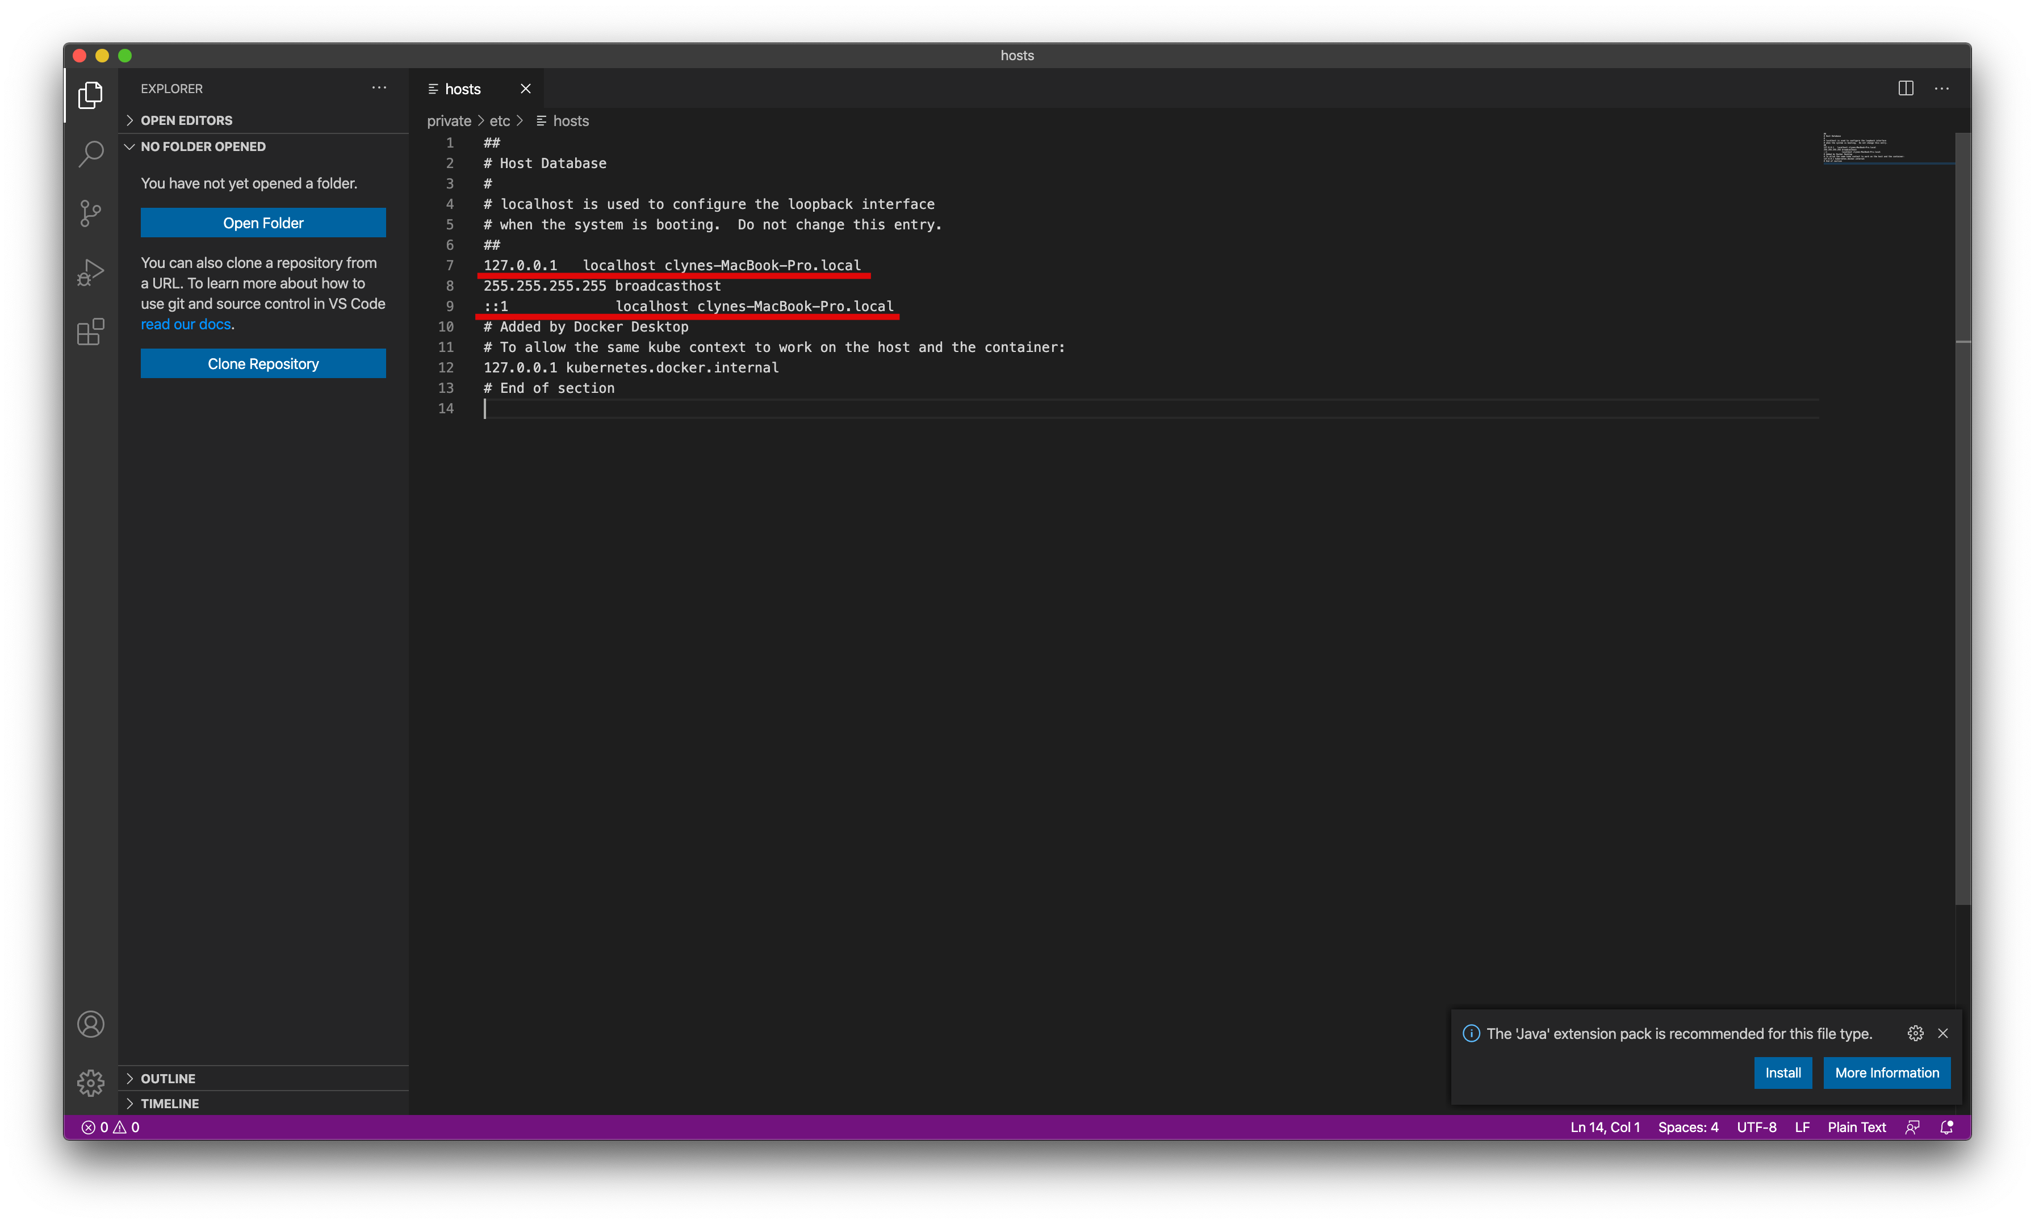The height and width of the screenshot is (1224, 2035).
Task: Expand the Timeline section
Action: click(x=170, y=1104)
